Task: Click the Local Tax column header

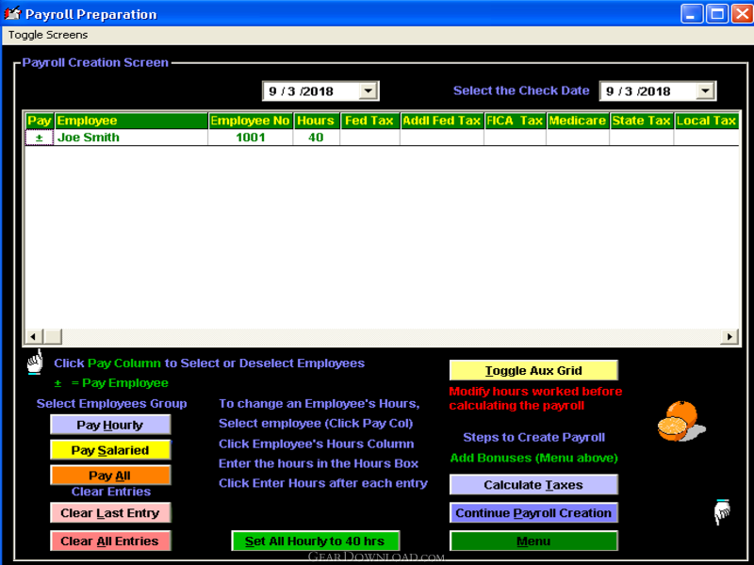Action: 706,121
